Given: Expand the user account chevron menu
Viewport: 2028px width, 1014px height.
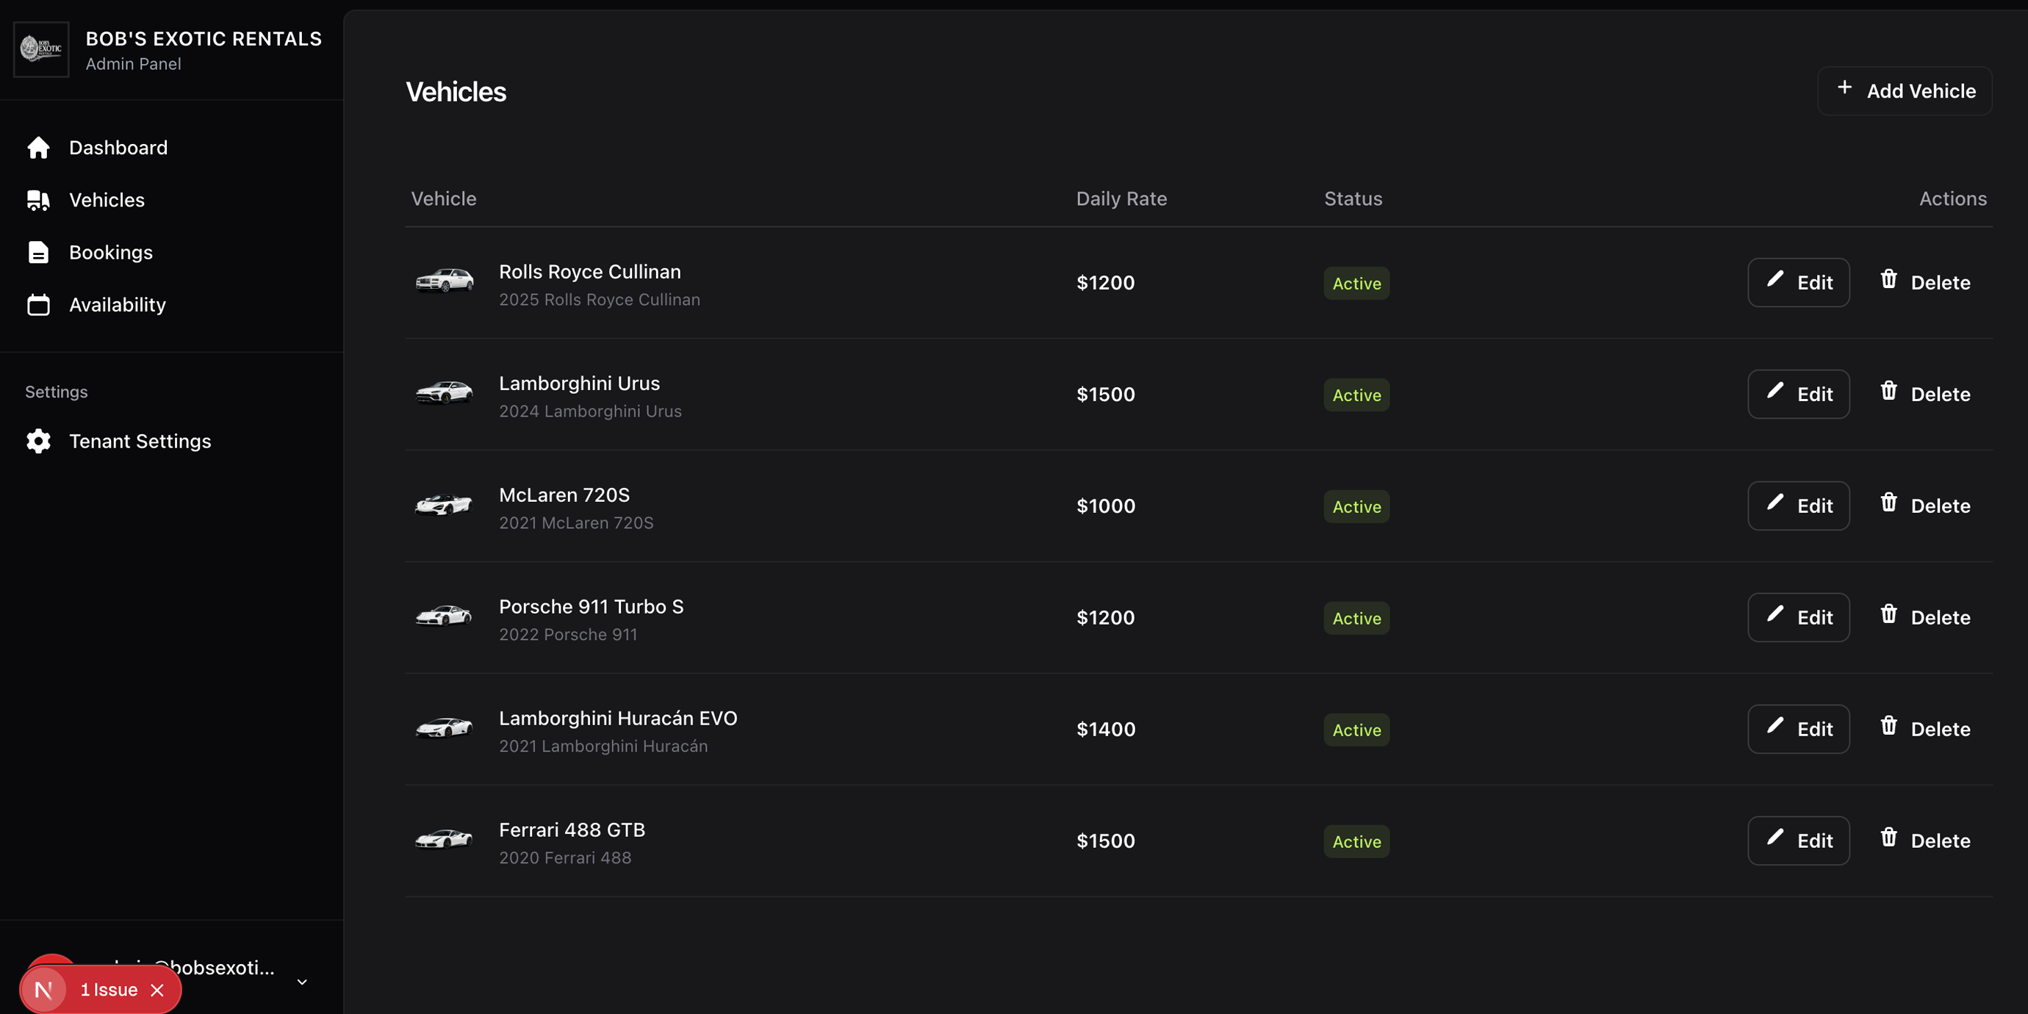Looking at the screenshot, I should coord(301,982).
